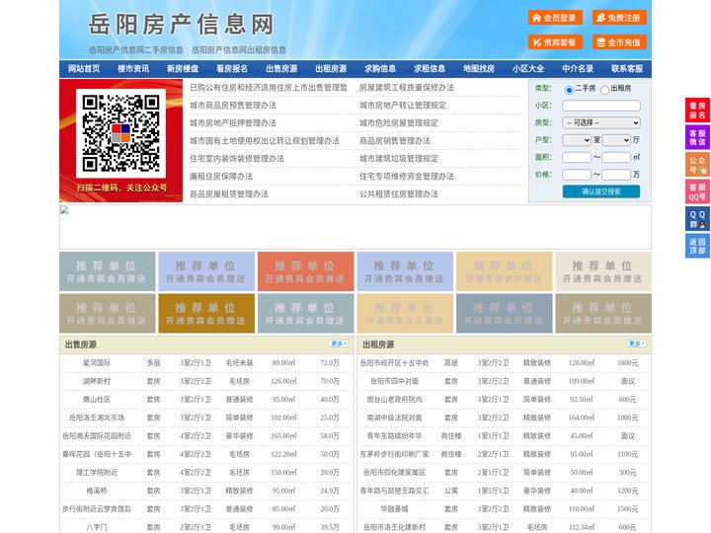Click the QR code image
The width and height of the screenshot is (711, 533).
[x=121, y=133]
